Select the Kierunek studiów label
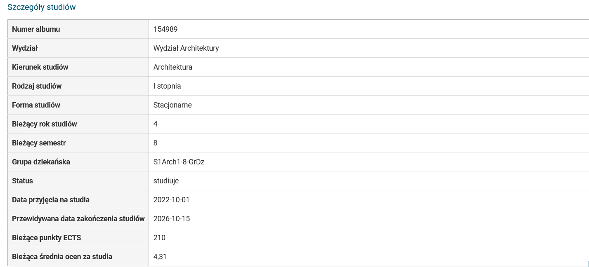Screen dimensions: 589x267 point(40,67)
